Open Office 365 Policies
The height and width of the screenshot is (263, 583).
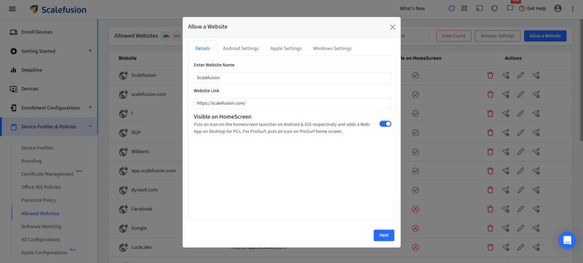[x=41, y=187]
